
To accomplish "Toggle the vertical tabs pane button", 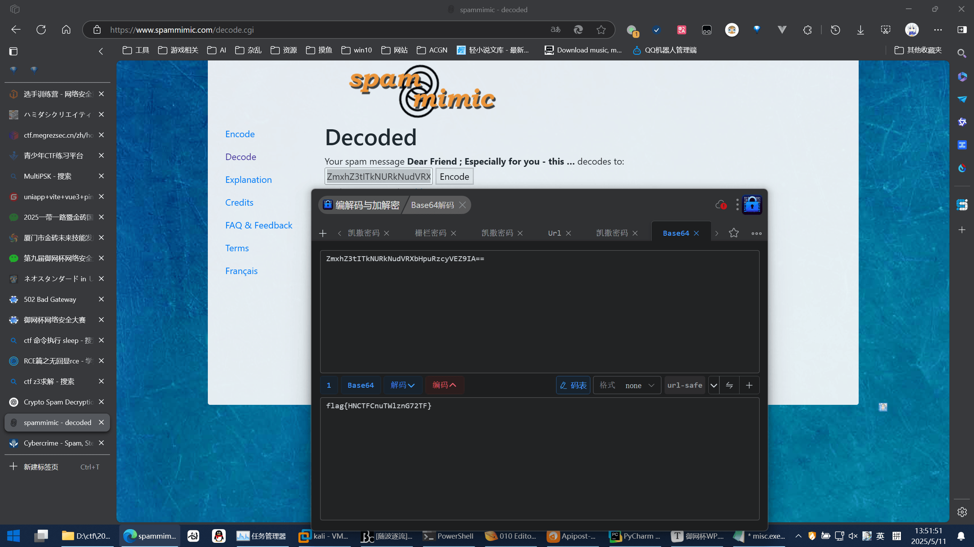I will (13, 51).
